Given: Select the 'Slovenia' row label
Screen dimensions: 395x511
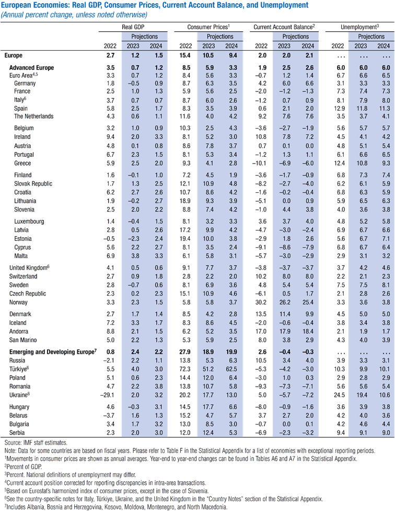Looking at the screenshot, I should 24,210.
